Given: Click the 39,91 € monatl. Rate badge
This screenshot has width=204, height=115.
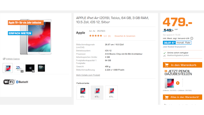Looking at the screenshot, I should coord(177,43).
